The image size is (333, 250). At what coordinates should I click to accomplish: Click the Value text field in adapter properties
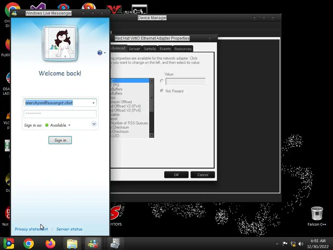coord(185,81)
